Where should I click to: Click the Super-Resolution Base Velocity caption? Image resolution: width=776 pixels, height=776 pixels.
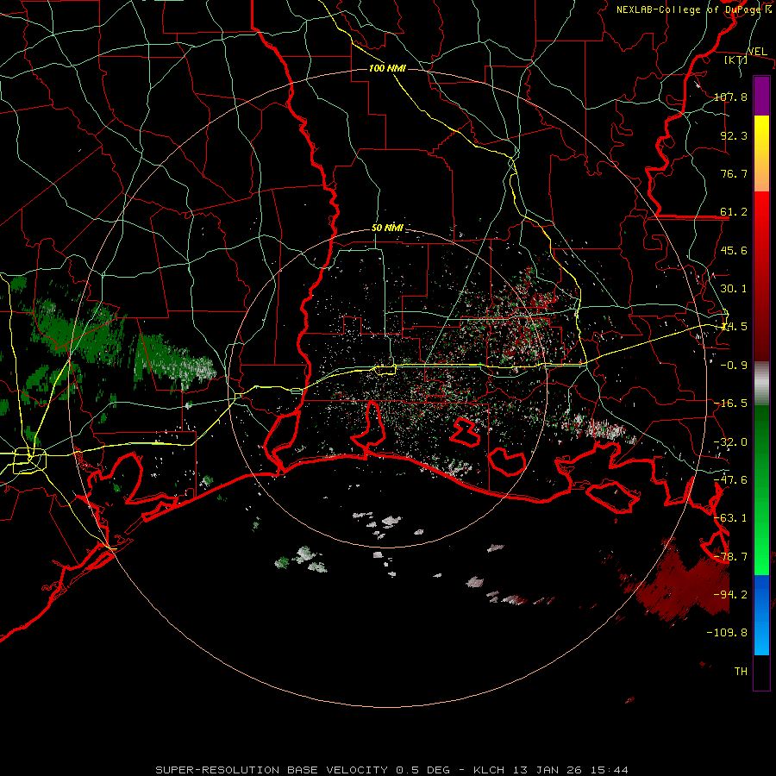click(x=392, y=770)
